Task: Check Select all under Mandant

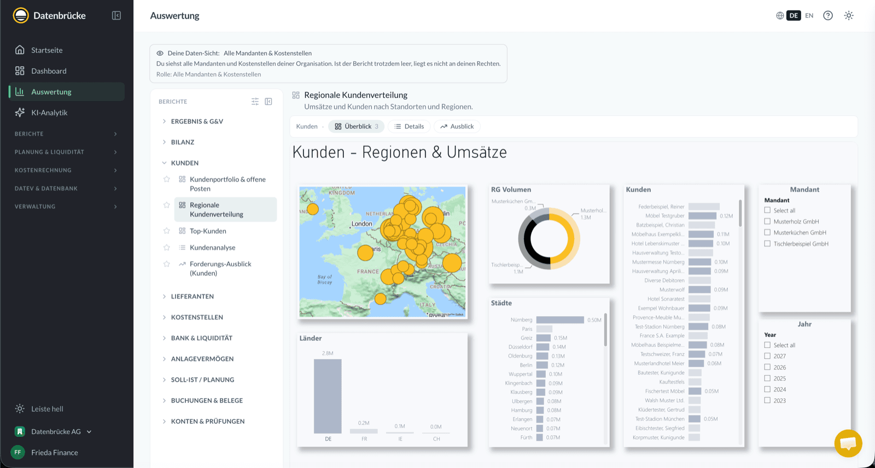Action: tap(767, 210)
